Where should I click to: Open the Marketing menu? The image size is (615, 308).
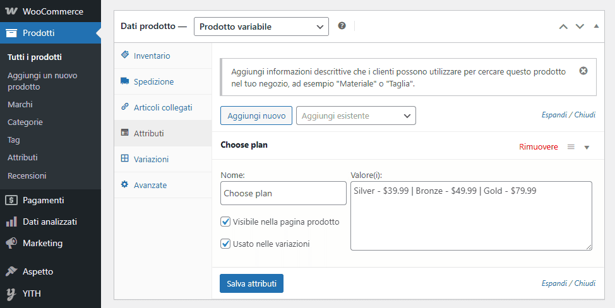pyautogui.click(x=51, y=243)
